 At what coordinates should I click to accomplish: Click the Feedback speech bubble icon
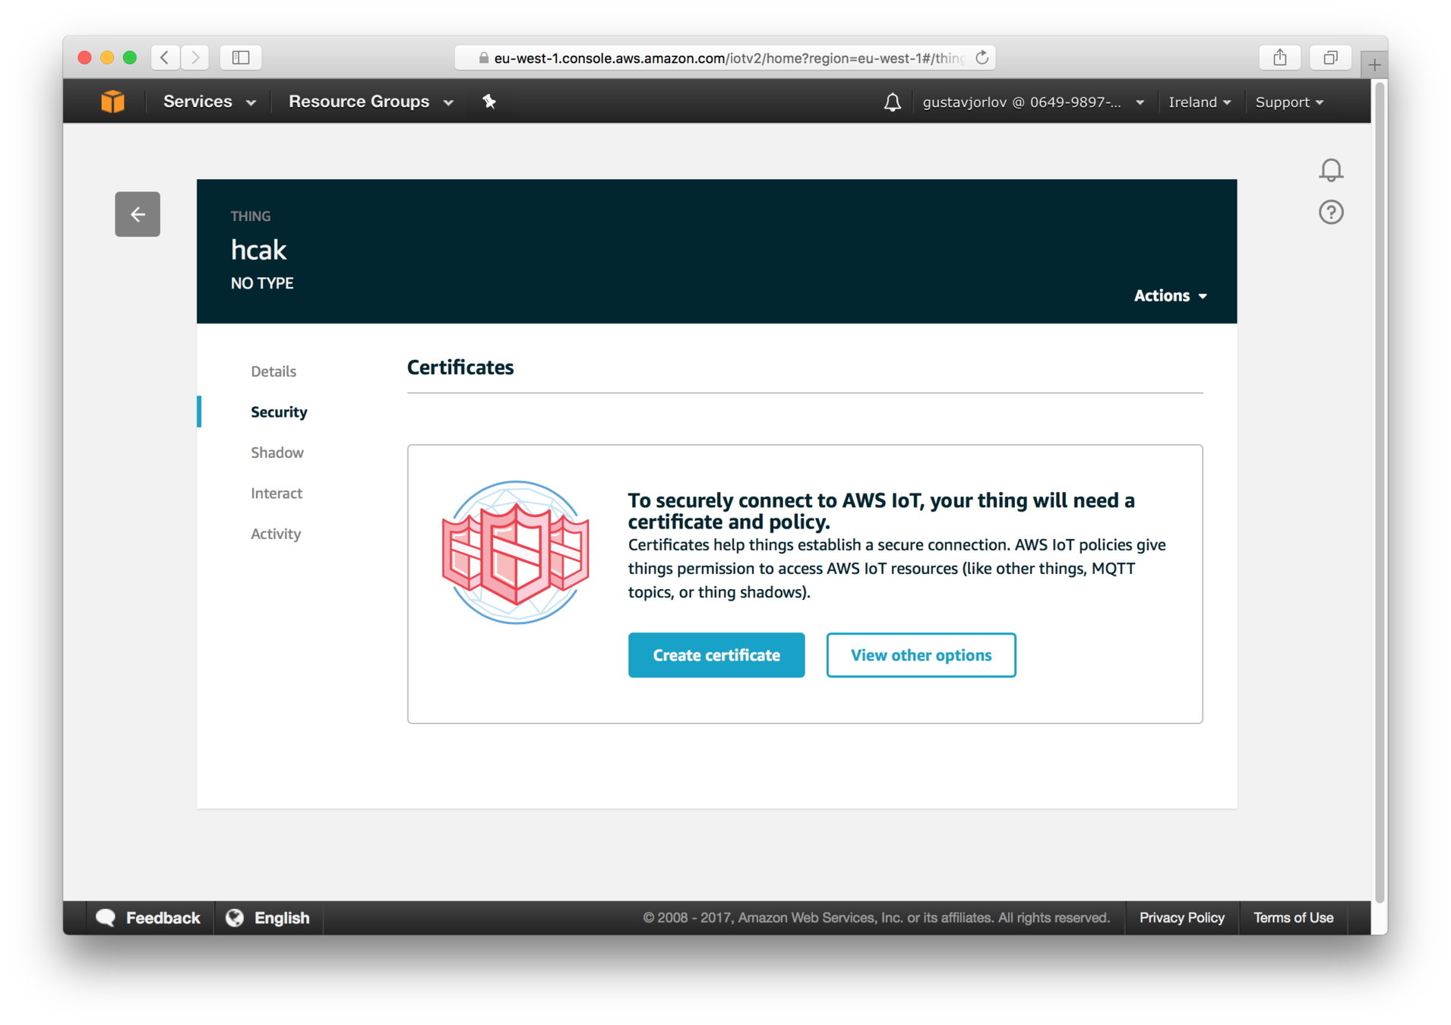click(x=106, y=918)
